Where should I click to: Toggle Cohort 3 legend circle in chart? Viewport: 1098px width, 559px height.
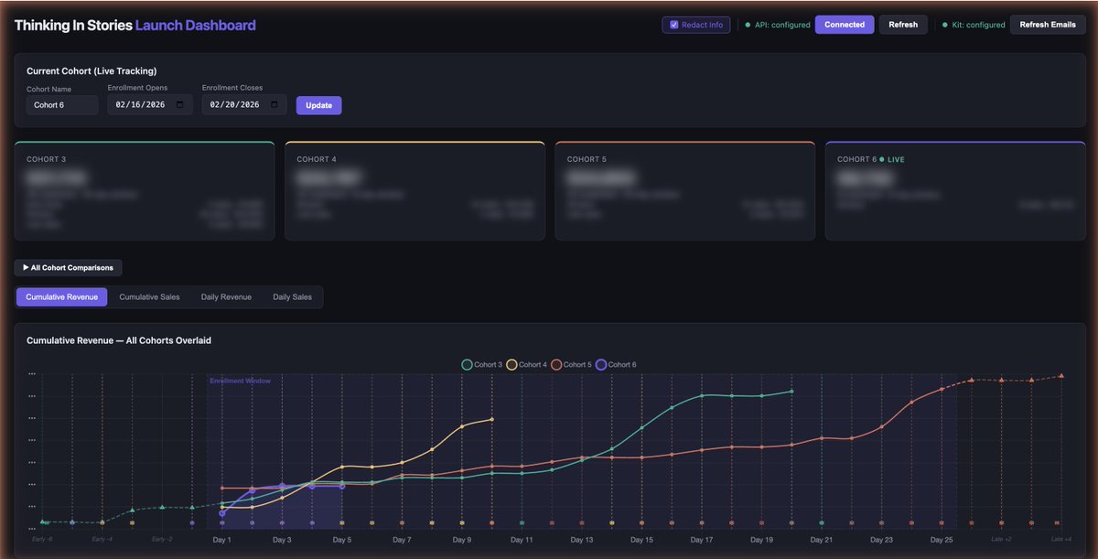coord(468,364)
